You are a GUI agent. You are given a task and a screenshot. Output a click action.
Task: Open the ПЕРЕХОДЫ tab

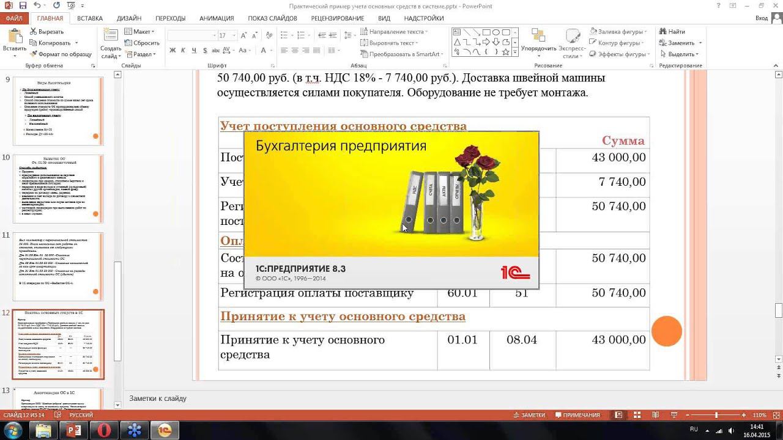170,18
